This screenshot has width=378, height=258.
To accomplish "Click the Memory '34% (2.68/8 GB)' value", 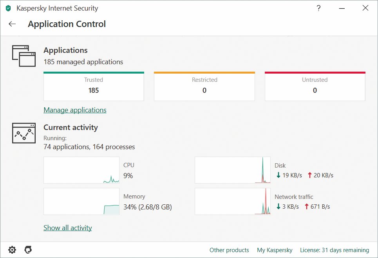I will [148, 207].
